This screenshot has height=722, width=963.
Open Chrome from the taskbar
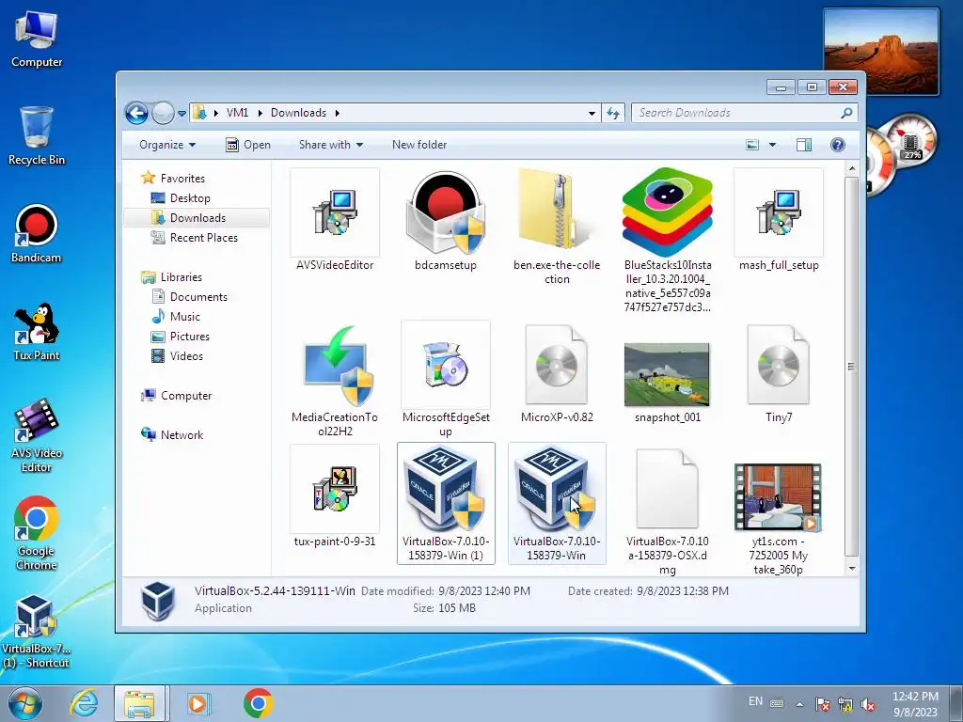pos(258,703)
